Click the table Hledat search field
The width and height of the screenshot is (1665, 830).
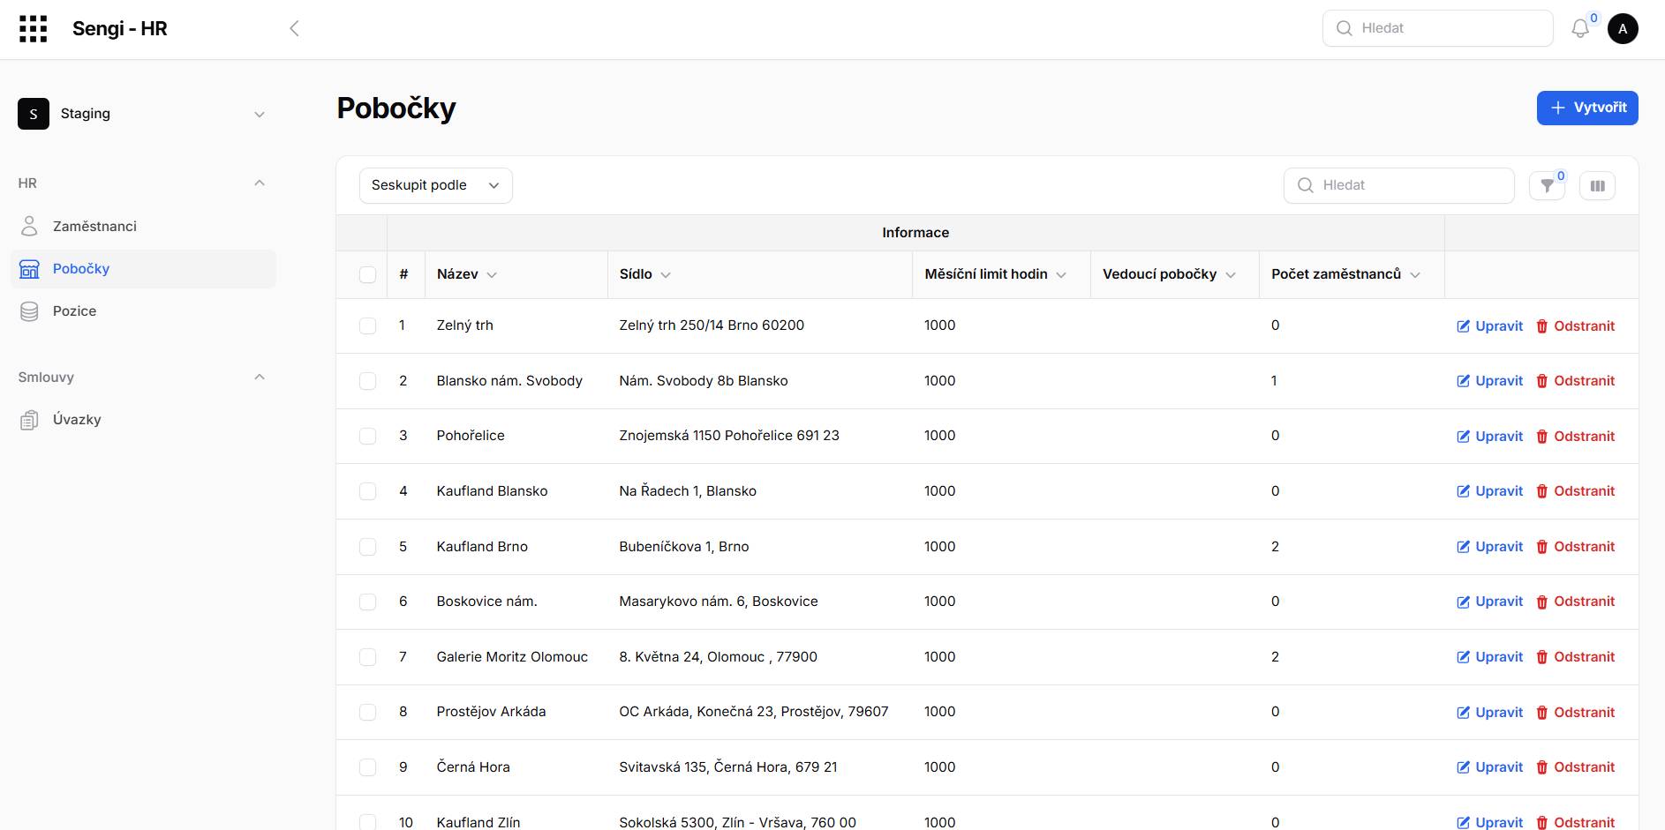tap(1399, 185)
